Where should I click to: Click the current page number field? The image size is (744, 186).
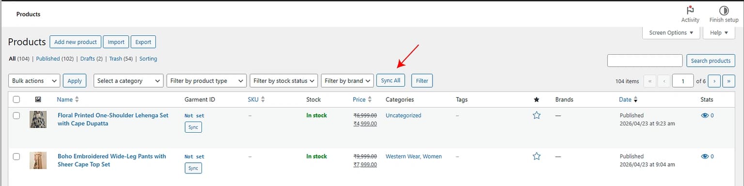click(683, 81)
